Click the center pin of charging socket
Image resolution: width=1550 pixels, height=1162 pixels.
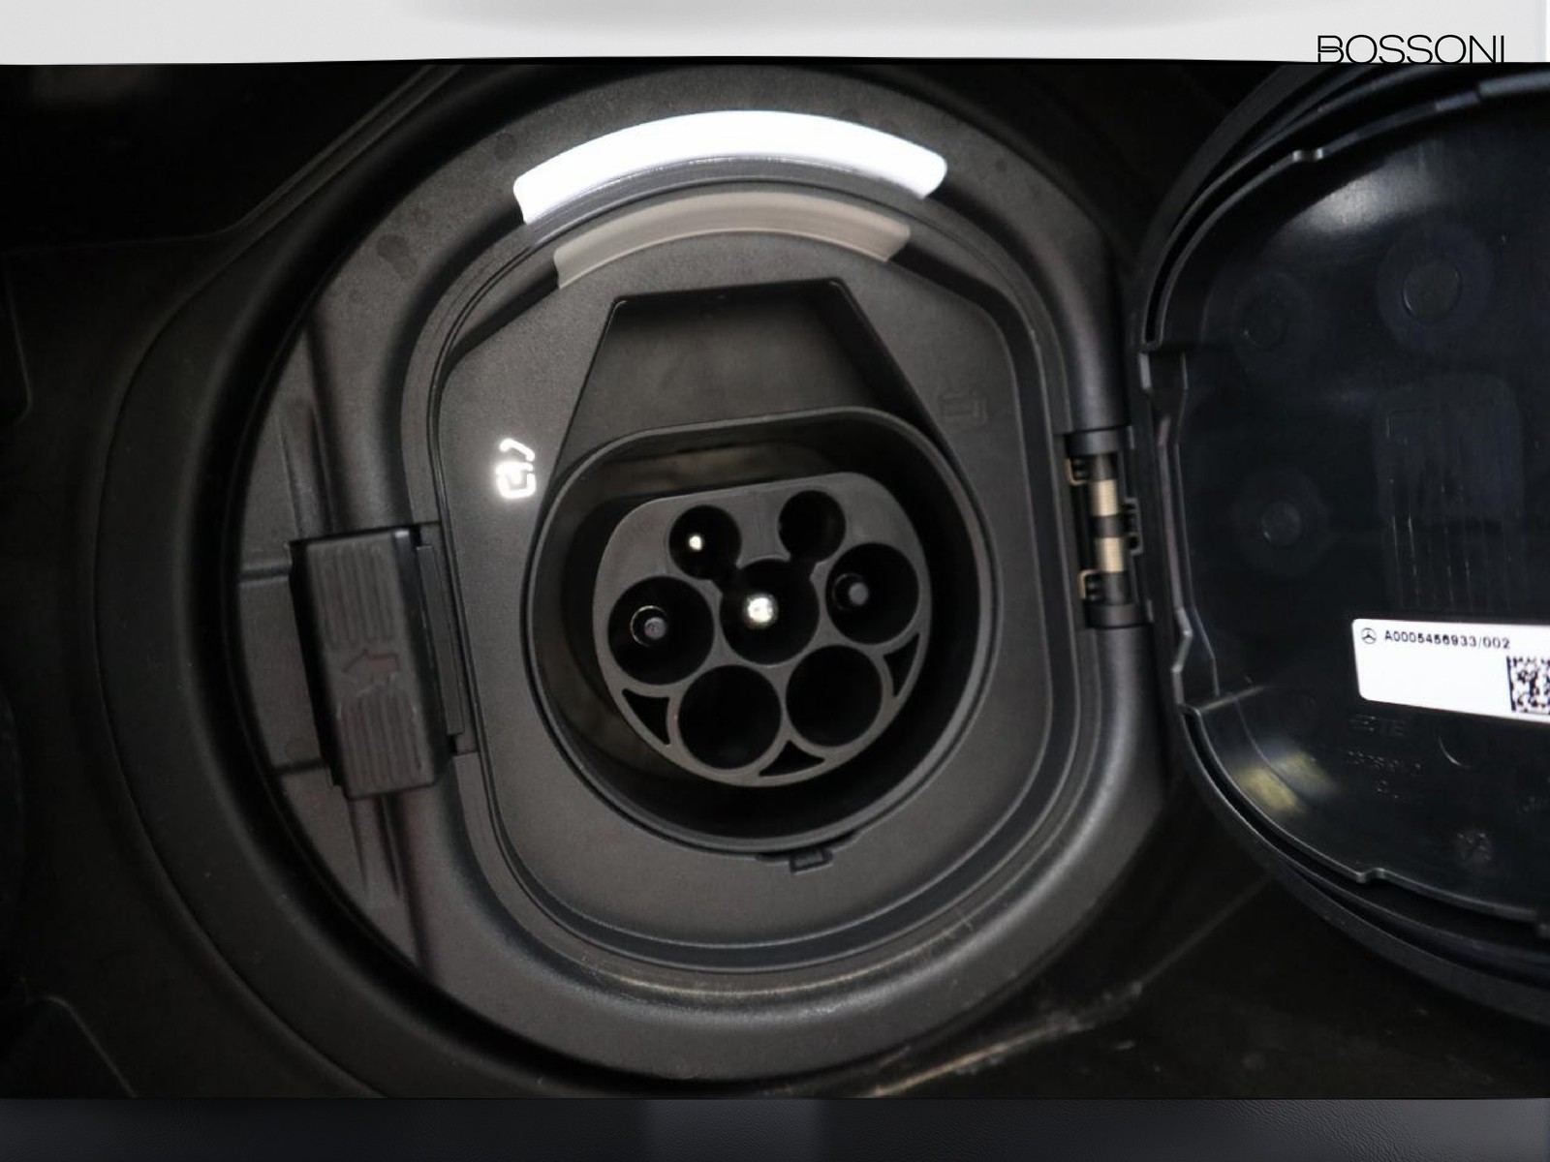757,606
